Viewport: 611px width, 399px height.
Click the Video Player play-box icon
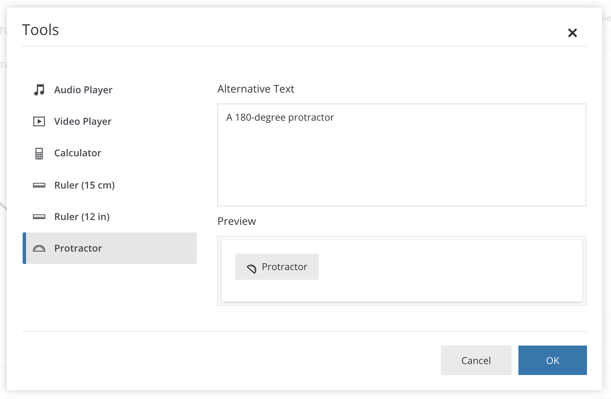pyautogui.click(x=39, y=122)
